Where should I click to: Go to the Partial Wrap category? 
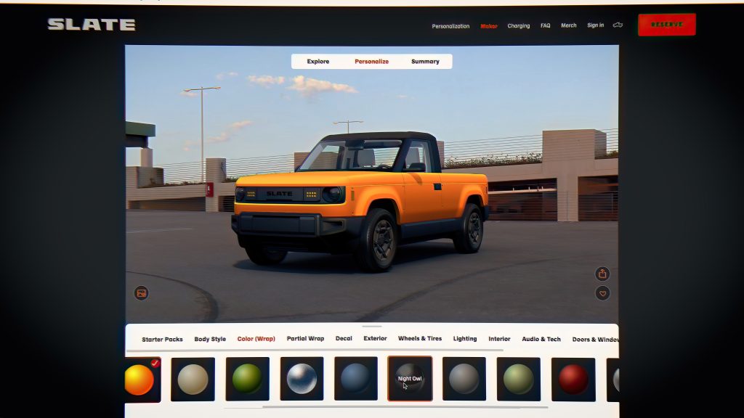(305, 339)
